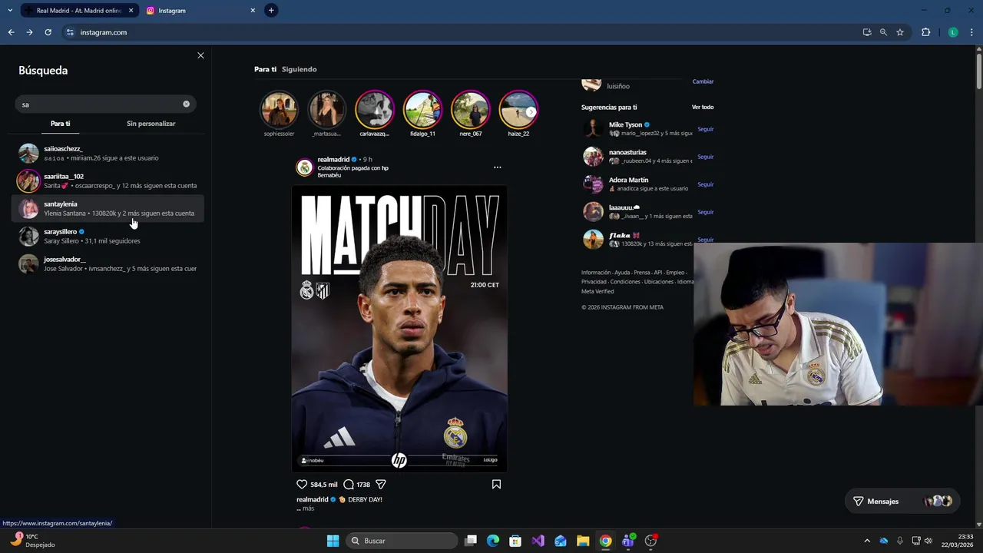
Task: Follow Adora Martín
Action: tap(705, 184)
